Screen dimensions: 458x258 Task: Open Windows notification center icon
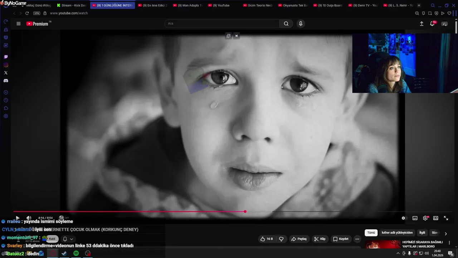(450, 253)
